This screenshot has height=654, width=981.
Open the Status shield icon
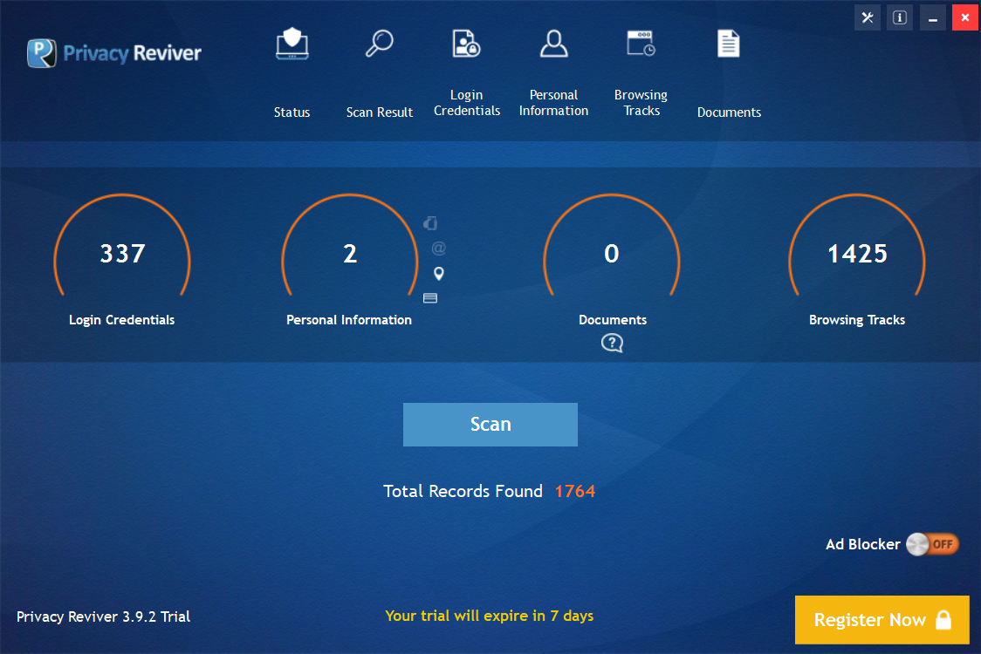tap(292, 44)
